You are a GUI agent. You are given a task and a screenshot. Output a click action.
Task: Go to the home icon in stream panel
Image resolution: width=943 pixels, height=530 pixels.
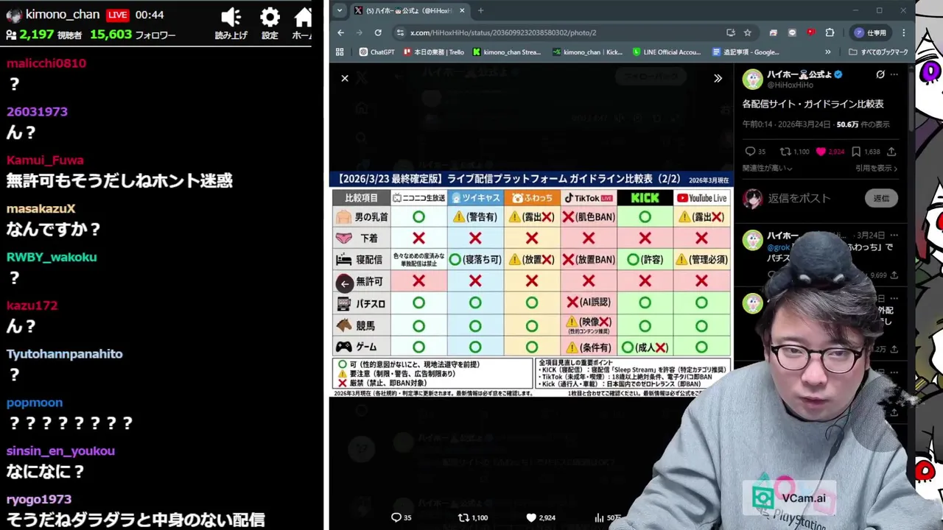pos(303,18)
